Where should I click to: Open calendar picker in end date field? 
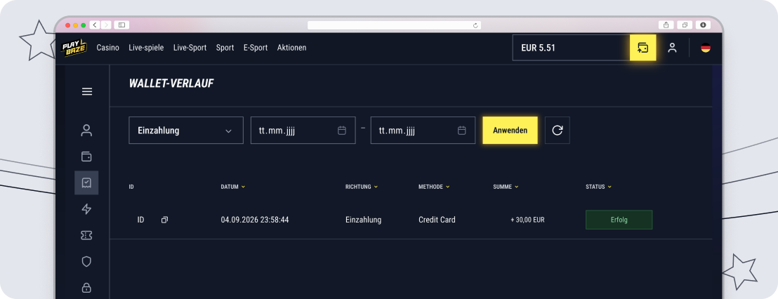461,131
